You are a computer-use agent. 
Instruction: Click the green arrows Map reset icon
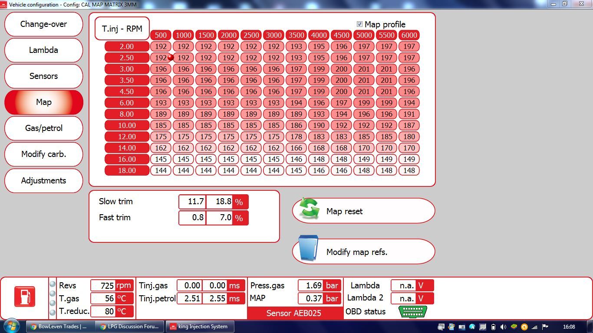pos(310,209)
